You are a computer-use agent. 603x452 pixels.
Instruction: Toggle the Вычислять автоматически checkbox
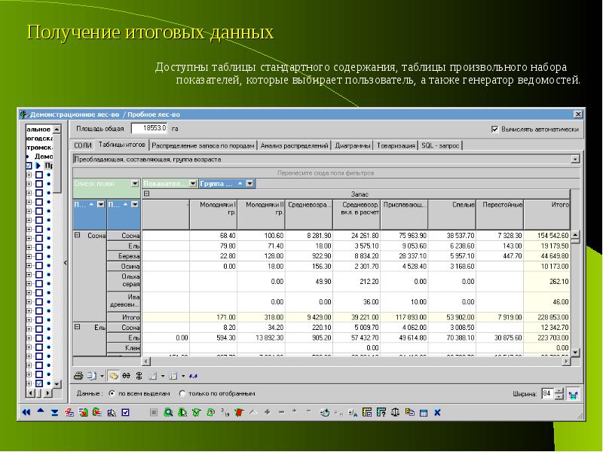coord(495,130)
